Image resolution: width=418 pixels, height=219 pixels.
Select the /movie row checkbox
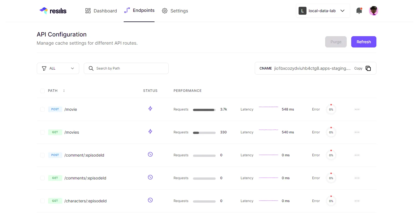coord(42,109)
